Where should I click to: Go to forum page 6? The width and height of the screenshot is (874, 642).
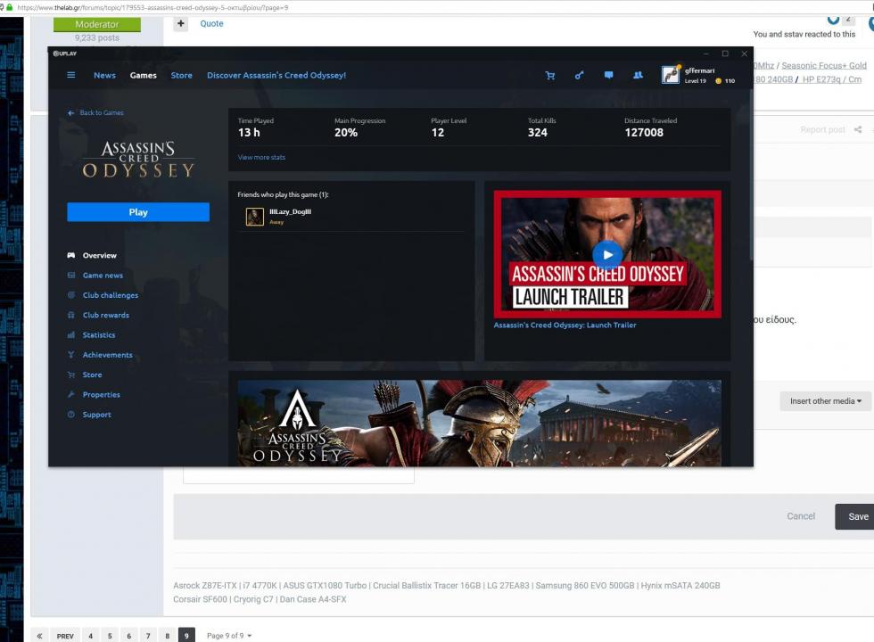click(x=128, y=635)
